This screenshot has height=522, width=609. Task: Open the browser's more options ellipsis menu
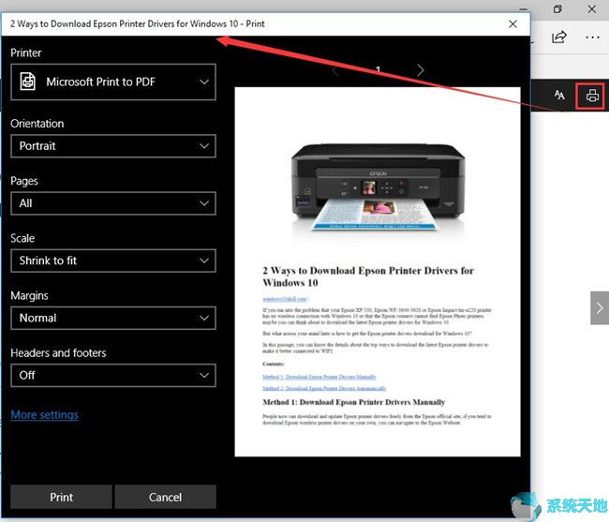tap(592, 37)
